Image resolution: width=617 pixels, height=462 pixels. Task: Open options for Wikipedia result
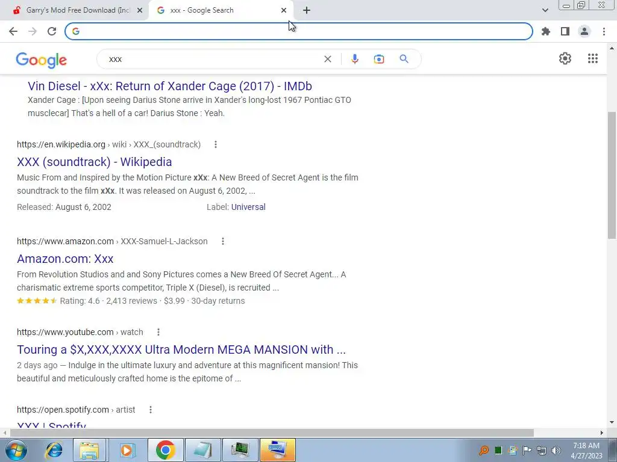215,144
